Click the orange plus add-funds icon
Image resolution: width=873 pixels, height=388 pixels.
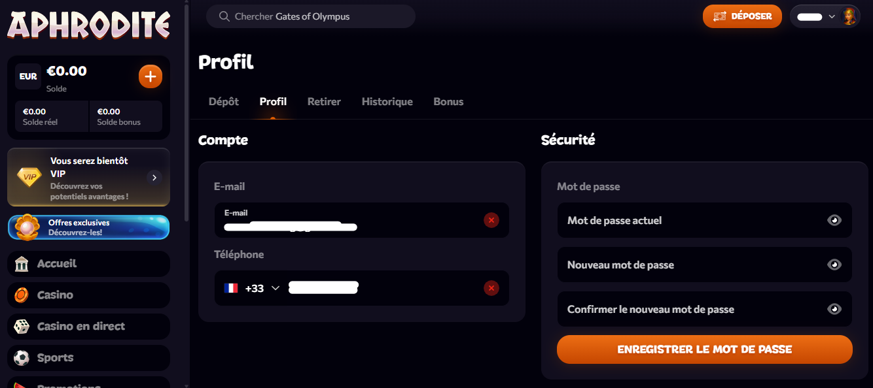click(150, 76)
